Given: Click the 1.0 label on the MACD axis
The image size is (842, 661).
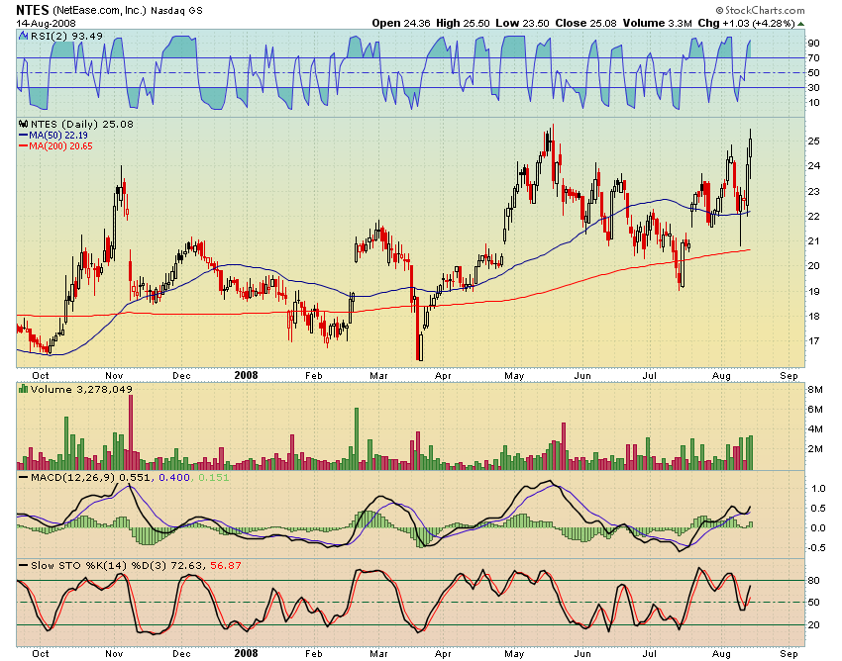Looking at the screenshot, I should click(x=818, y=488).
